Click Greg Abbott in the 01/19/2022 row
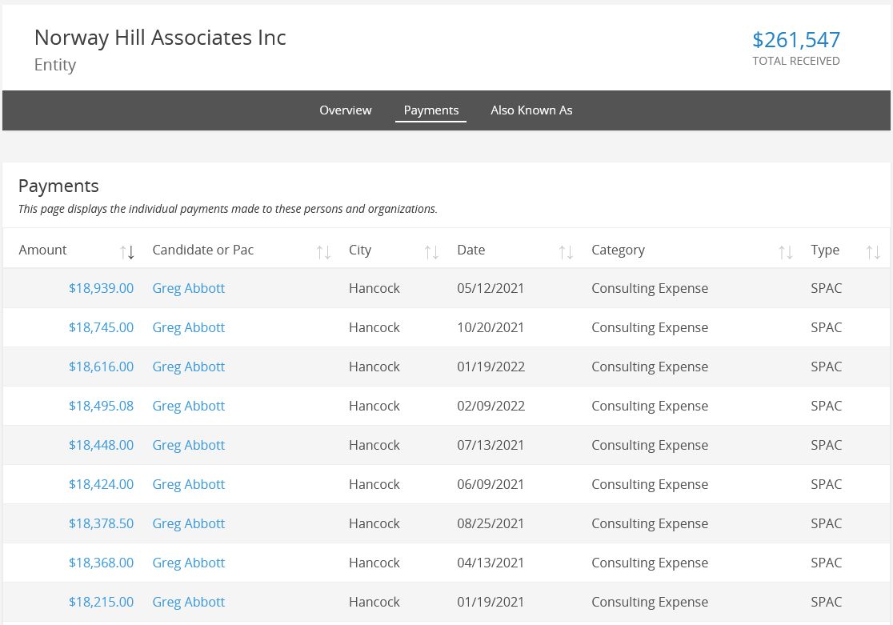The image size is (893, 625). point(189,367)
